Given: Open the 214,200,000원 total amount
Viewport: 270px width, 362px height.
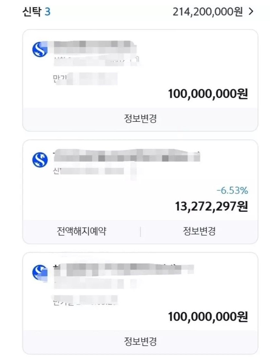Looking at the screenshot, I should point(207,12).
